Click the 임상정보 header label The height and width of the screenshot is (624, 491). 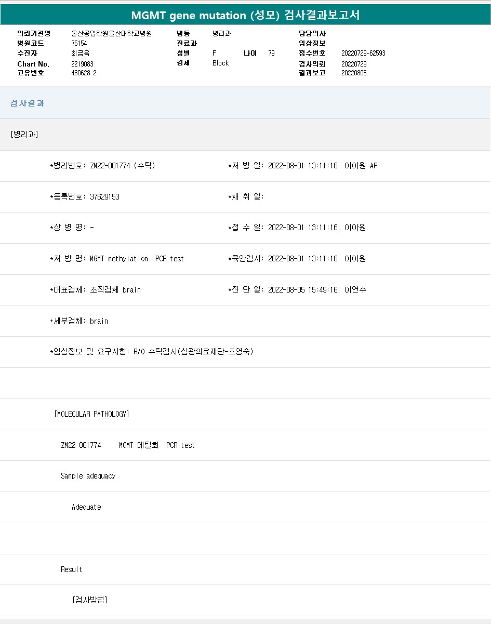point(312,43)
